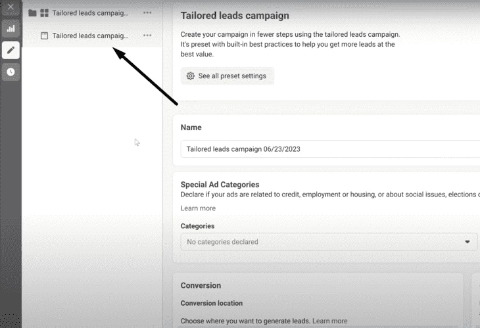The width and height of the screenshot is (480, 328).
Task: Click the Conversion section heading
Action: tap(201, 285)
